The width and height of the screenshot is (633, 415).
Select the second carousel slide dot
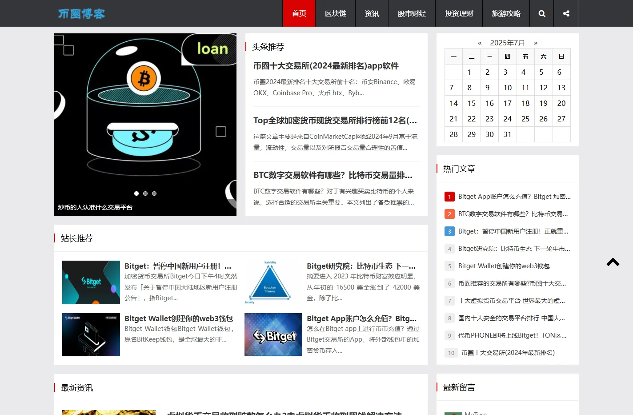145,193
